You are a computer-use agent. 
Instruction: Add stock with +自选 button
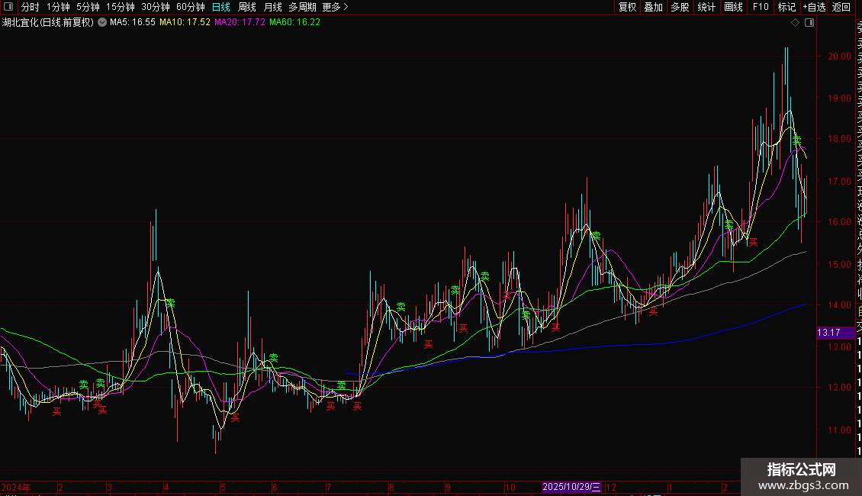click(813, 7)
